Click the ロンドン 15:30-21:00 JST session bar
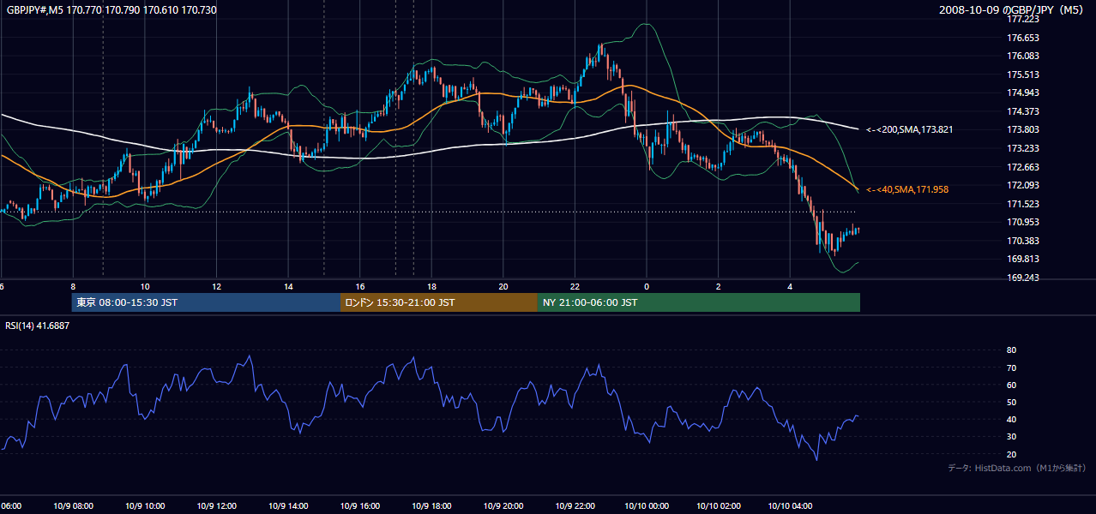Screen dimensions: 1096x514 pyautogui.click(x=439, y=302)
